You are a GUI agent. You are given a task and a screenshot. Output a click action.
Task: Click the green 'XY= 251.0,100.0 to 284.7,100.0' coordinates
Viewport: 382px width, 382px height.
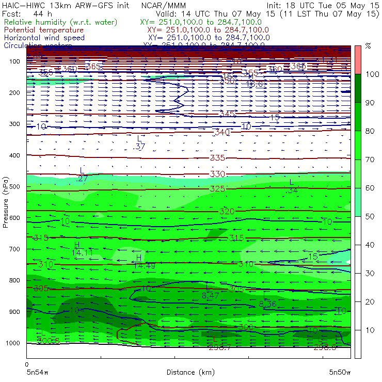pyautogui.click(x=201, y=22)
